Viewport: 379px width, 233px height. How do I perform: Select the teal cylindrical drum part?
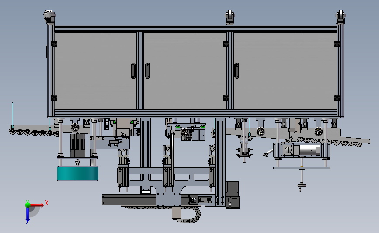tap(77, 173)
